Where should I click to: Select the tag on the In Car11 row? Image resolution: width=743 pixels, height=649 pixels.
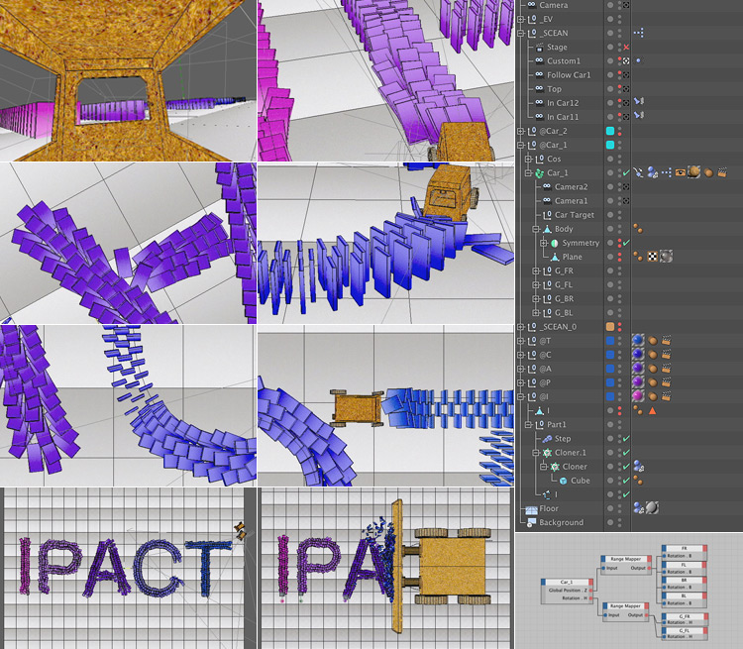coord(638,116)
